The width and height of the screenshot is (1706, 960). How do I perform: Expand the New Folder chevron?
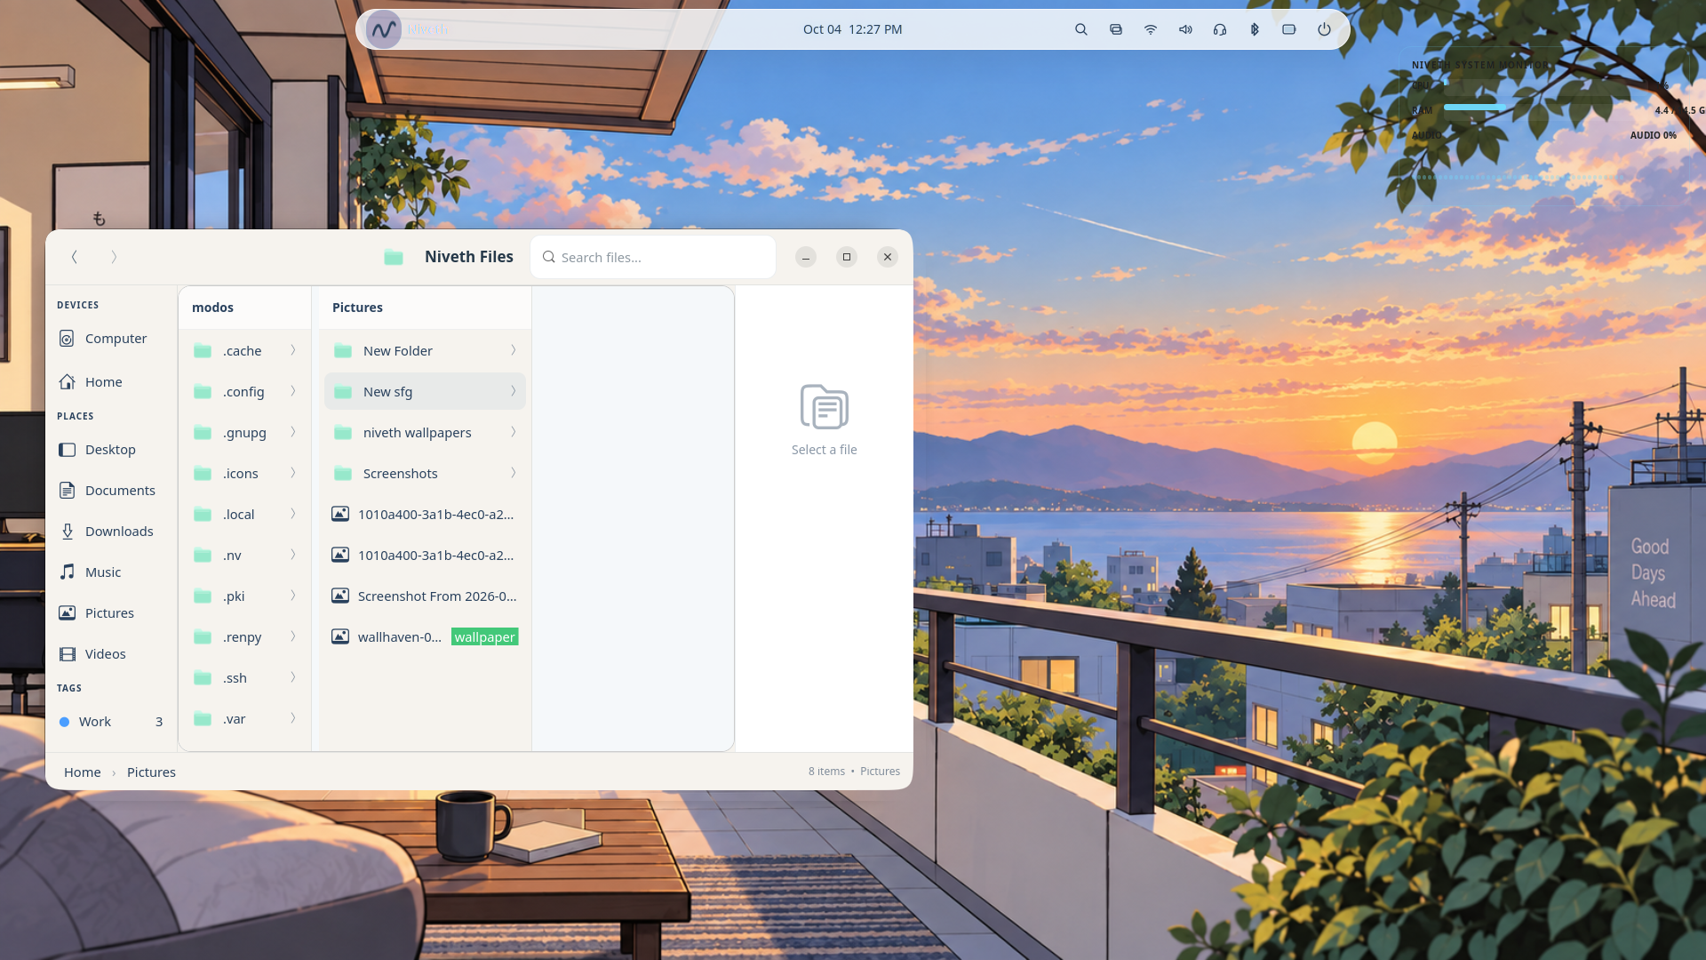(x=514, y=350)
